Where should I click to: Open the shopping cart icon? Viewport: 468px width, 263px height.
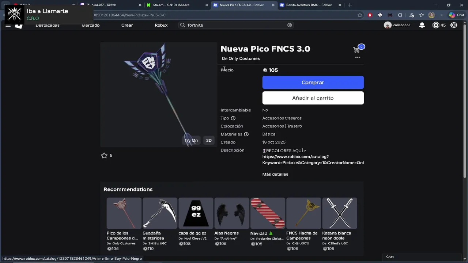click(x=356, y=49)
